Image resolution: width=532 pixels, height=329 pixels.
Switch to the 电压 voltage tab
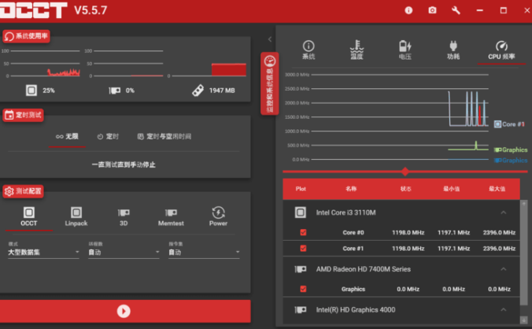[x=405, y=50]
